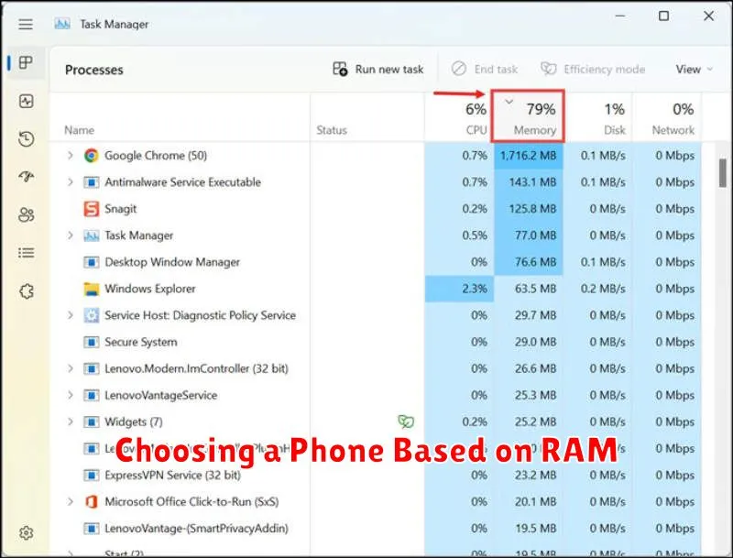The width and height of the screenshot is (733, 558).
Task: Expand the Widgets process group
Action: [71, 421]
